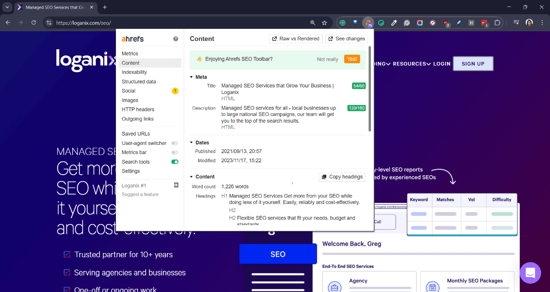Click the Published date 2021/09/13, 20:57
This screenshot has width=550, height=292.
click(242, 151)
